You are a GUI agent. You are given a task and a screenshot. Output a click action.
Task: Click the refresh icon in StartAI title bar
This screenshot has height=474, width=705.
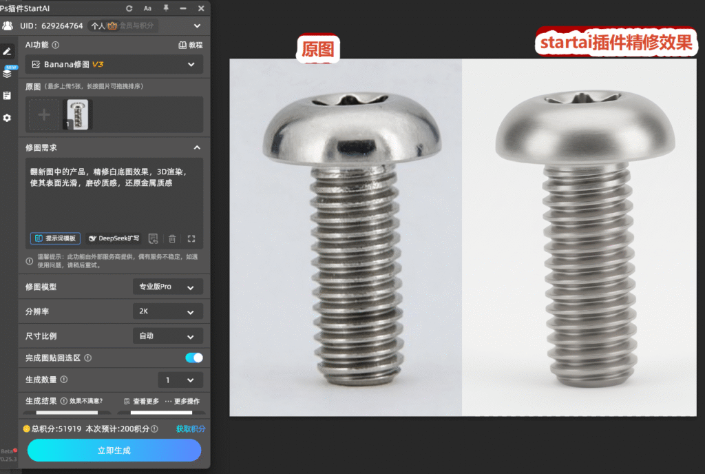point(129,8)
